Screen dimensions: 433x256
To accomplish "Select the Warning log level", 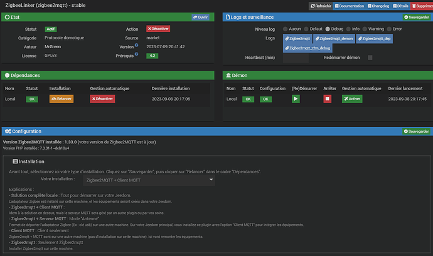I will [369, 29].
